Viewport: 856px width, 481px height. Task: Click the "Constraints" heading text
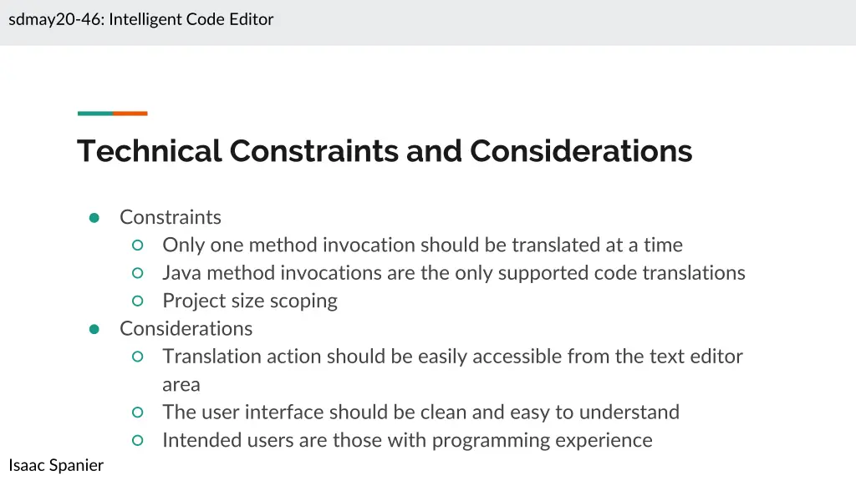coord(171,217)
